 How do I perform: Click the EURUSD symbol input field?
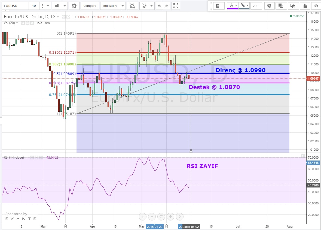tap(14, 6)
